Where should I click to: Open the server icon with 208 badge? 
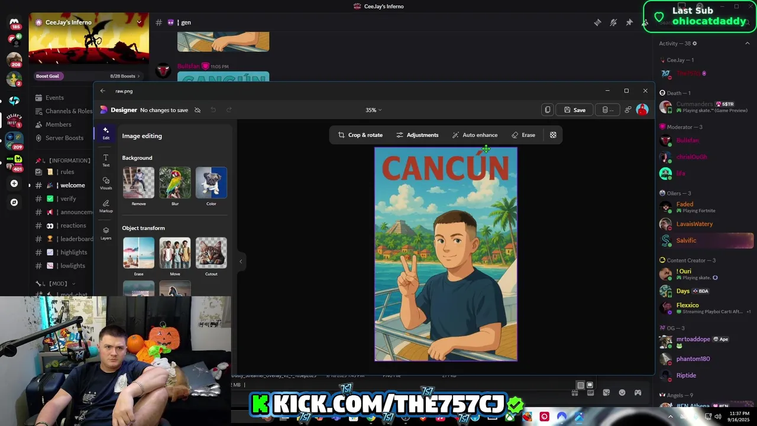[14, 60]
